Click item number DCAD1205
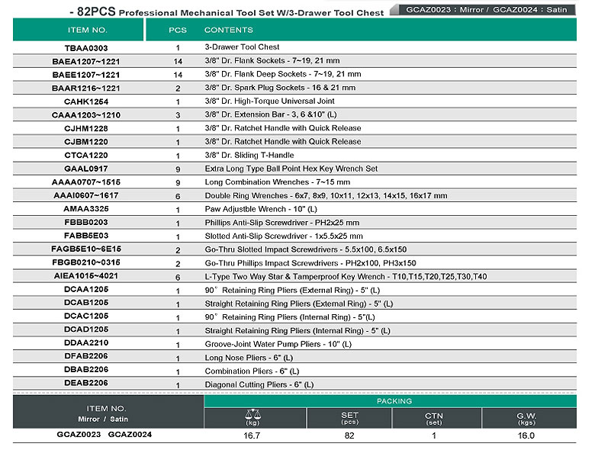 (x=86, y=329)
